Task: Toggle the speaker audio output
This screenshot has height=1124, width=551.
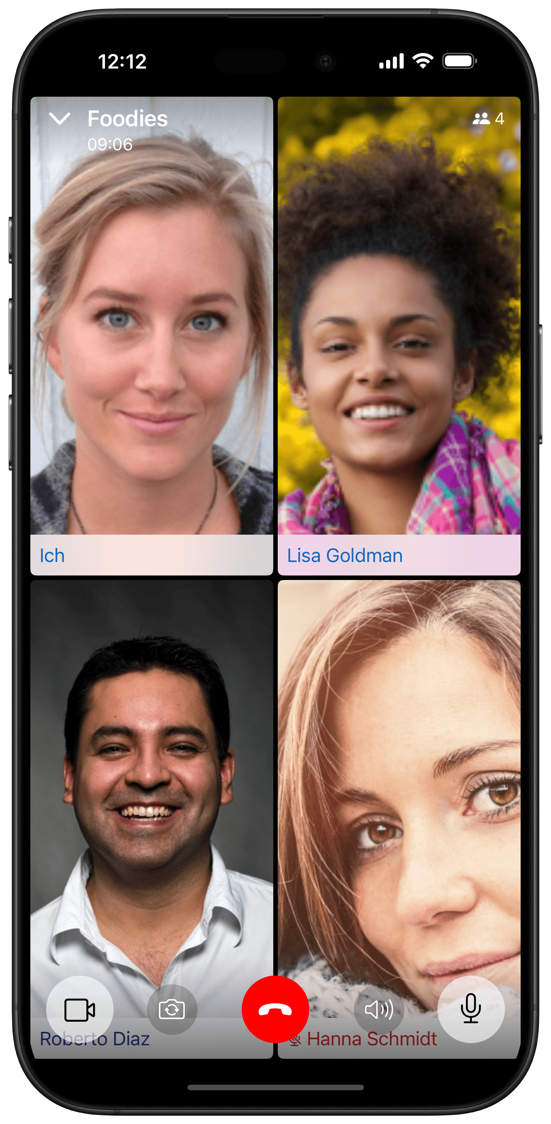Action: point(379,1010)
